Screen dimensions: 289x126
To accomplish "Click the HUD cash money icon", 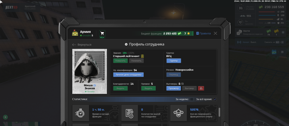I will [261, 7].
